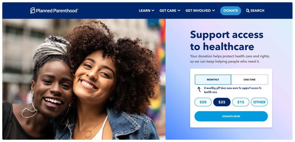
Task: Expand the Get Care dropdown chevron
Action: point(179,11)
